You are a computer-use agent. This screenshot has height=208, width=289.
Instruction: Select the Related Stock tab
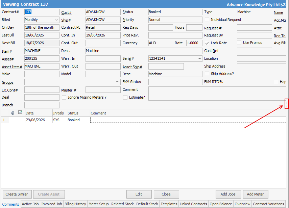tap(122, 204)
